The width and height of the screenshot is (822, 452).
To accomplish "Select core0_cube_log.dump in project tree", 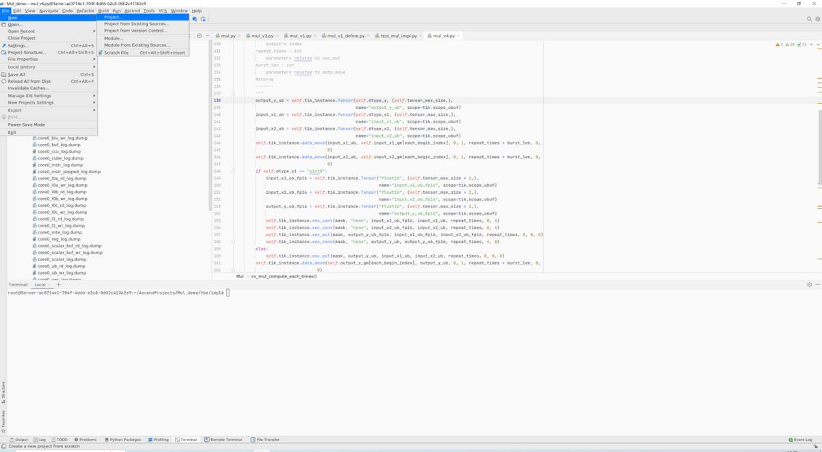I will 60,158.
